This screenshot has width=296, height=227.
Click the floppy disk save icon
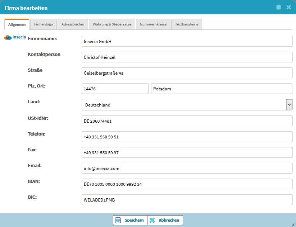coord(118,220)
